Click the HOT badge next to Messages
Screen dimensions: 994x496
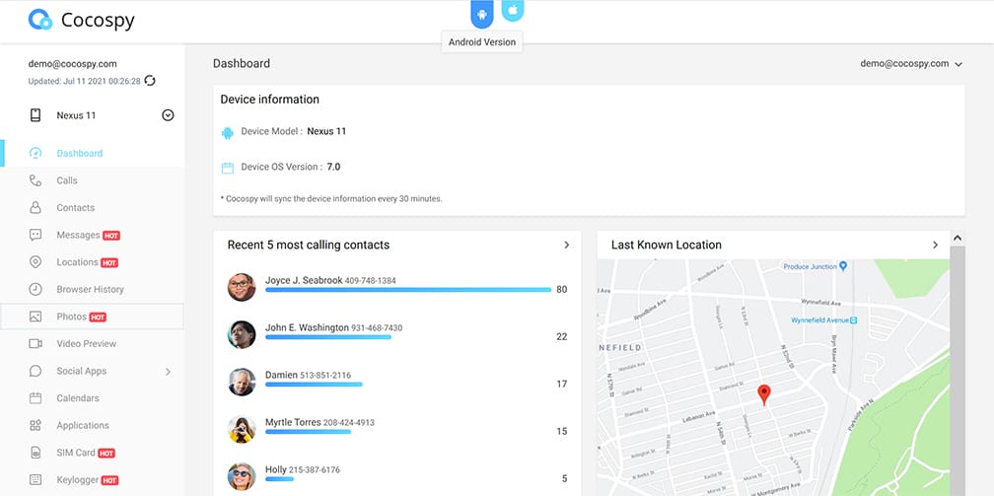click(x=111, y=236)
